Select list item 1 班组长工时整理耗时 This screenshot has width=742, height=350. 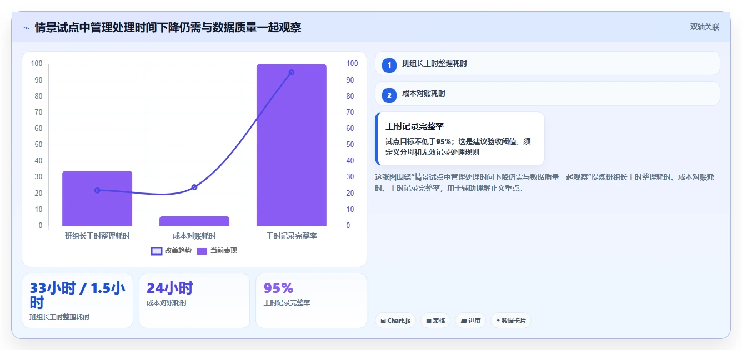tap(548, 64)
